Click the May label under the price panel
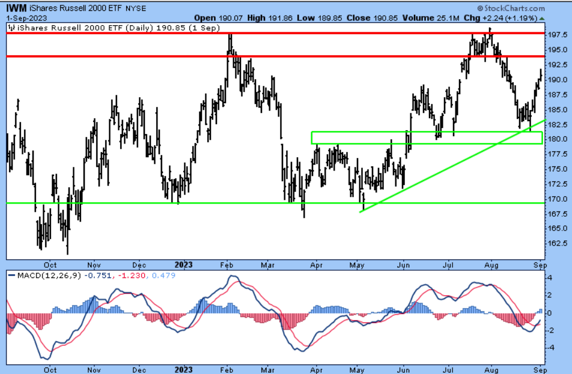Screen dimensions: 572x374 pyautogui.click(x=357, y=265)
